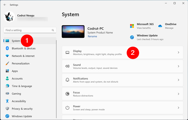Click the Privacy & security shield icon
Screen dimensions: 188x120
7,109
